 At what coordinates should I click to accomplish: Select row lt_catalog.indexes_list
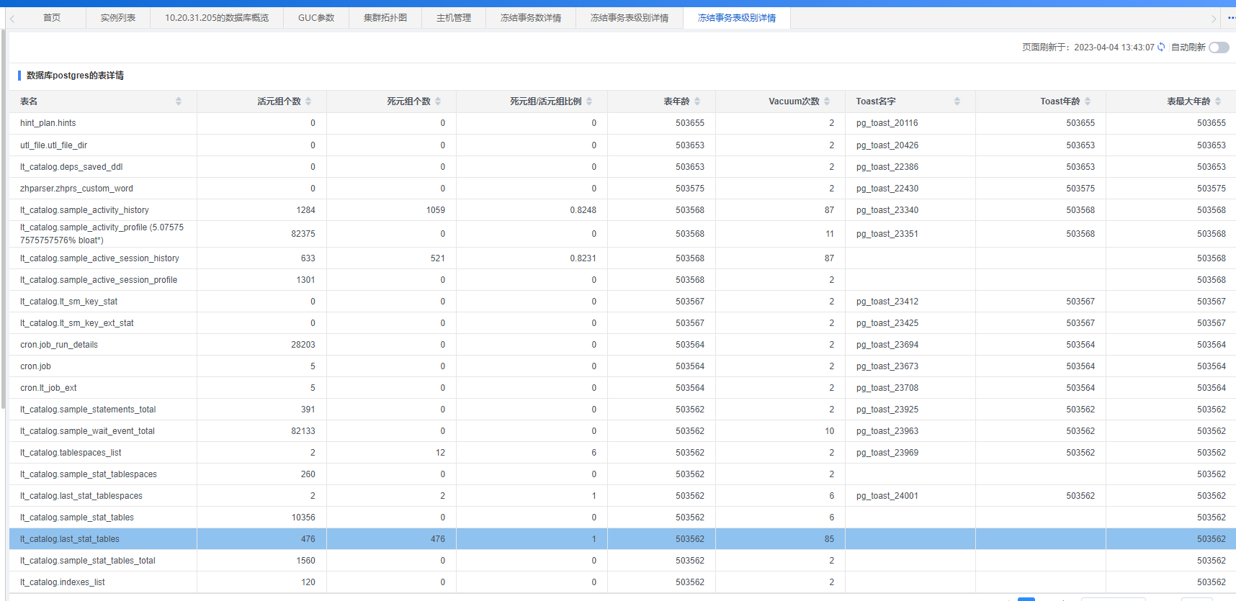pos(622,582)
